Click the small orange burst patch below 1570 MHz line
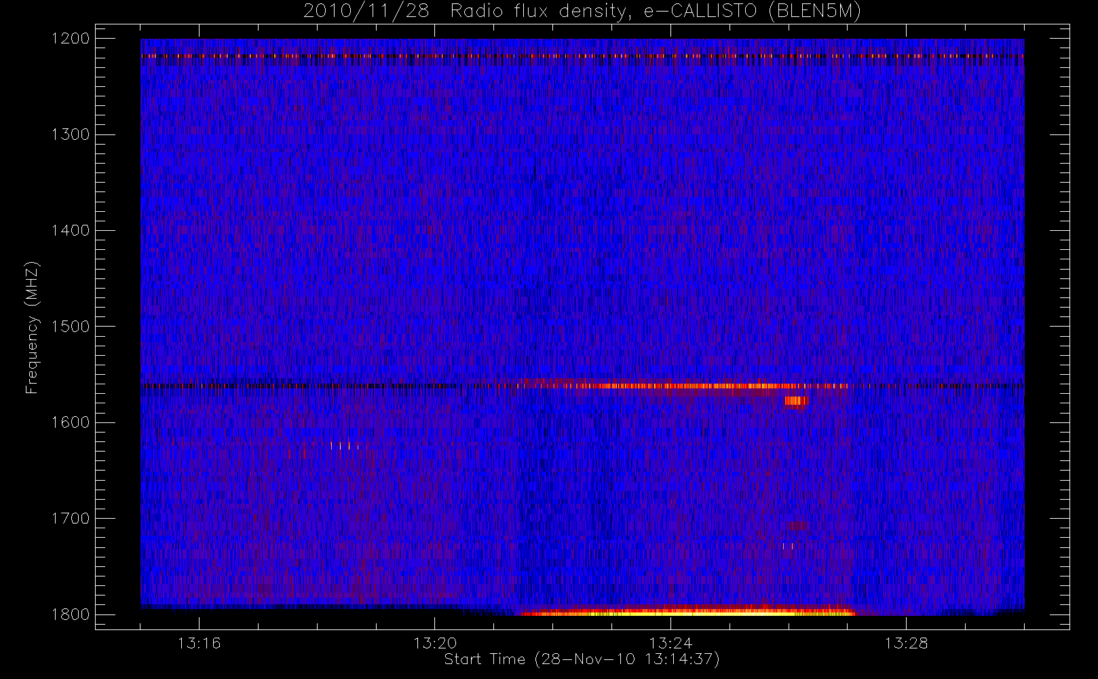This screenshot has width=1098, height=679. pyautogui.click(x=797, y=401)
